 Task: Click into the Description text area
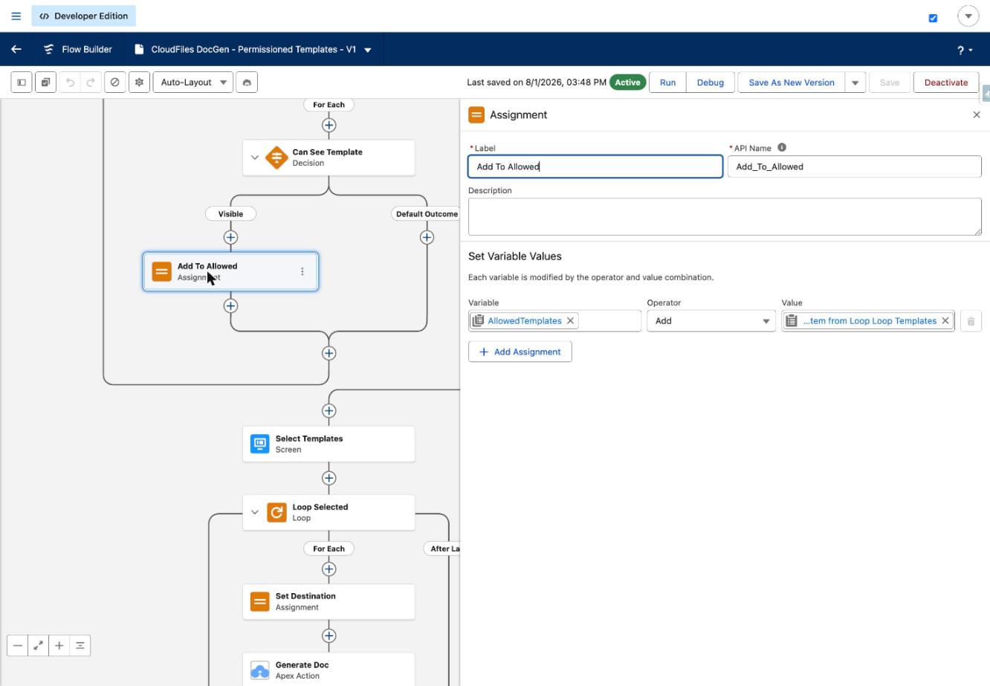(x=725, y=216)
